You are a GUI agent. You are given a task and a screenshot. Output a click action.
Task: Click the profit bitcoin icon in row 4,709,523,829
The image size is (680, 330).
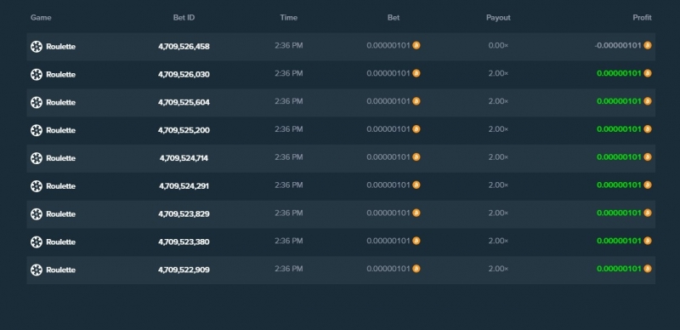pyautogui.click(x=648, y=213)
